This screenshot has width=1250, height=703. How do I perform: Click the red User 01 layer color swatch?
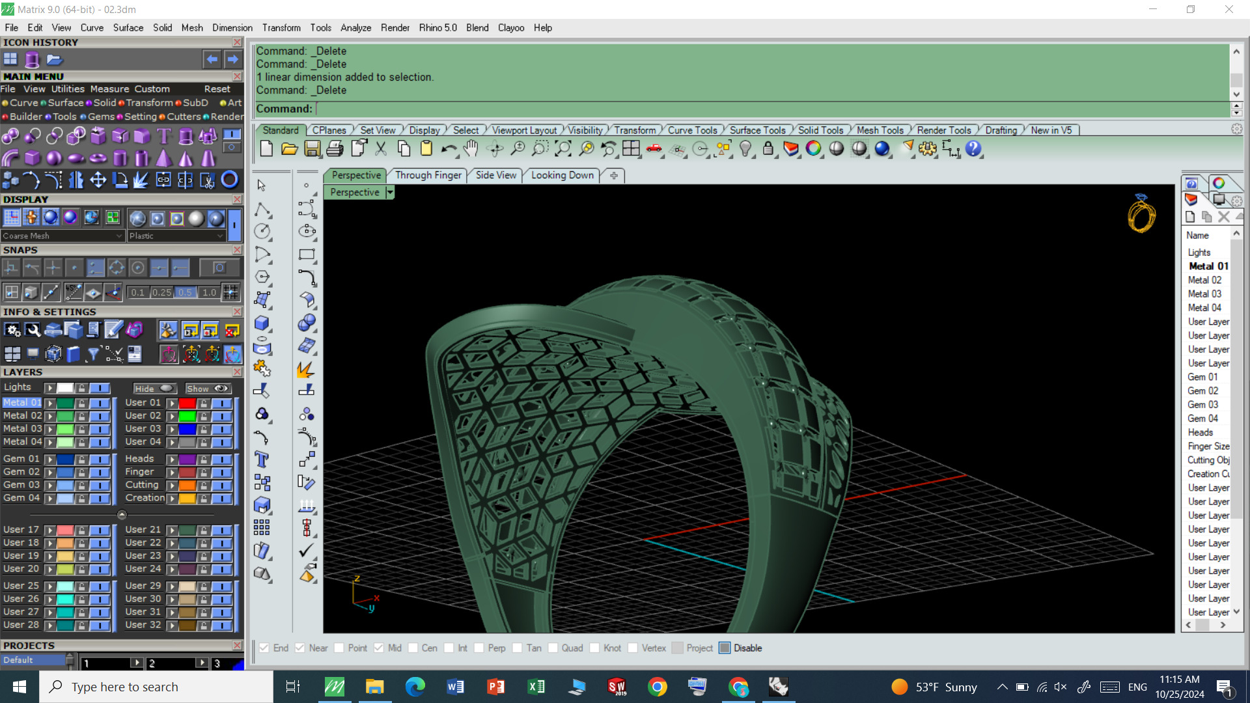click(187, 404)
